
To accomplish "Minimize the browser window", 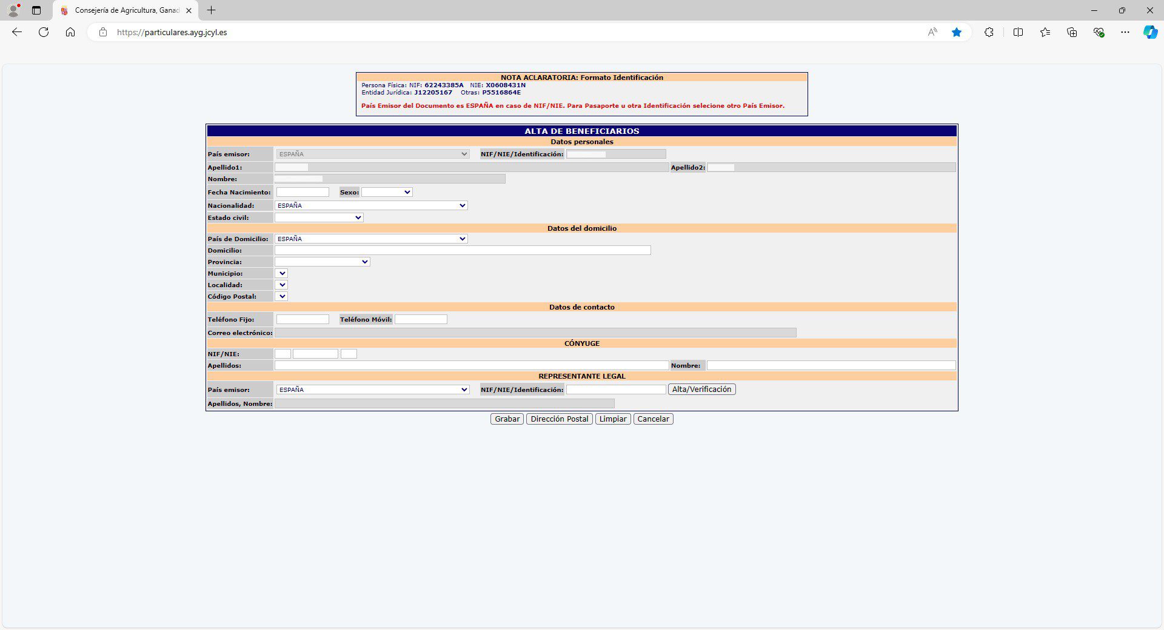I will [1094, 10].
